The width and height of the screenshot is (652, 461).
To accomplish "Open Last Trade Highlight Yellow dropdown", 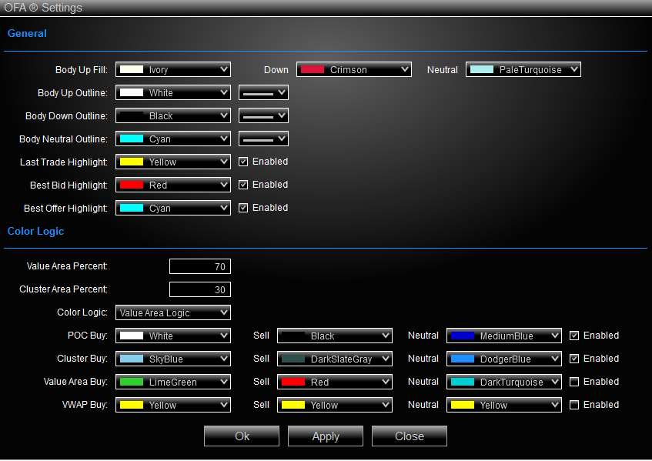I will [173, 162].
